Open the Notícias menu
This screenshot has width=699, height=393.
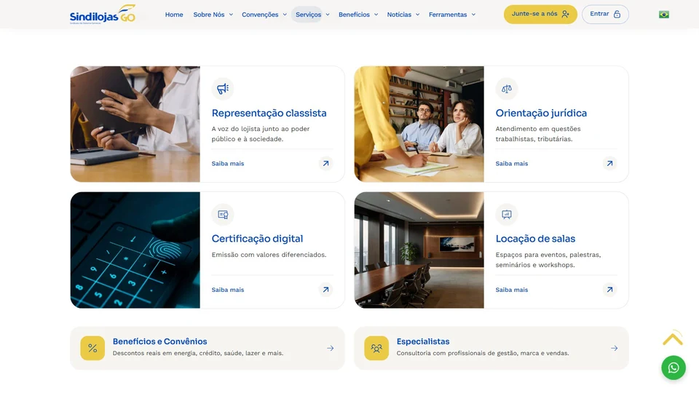[x=399, y=15]
